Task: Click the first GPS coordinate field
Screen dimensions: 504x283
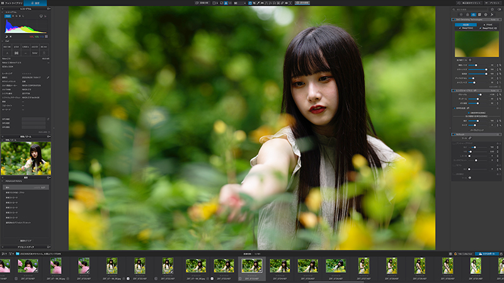Action: (x=34, y=119)
